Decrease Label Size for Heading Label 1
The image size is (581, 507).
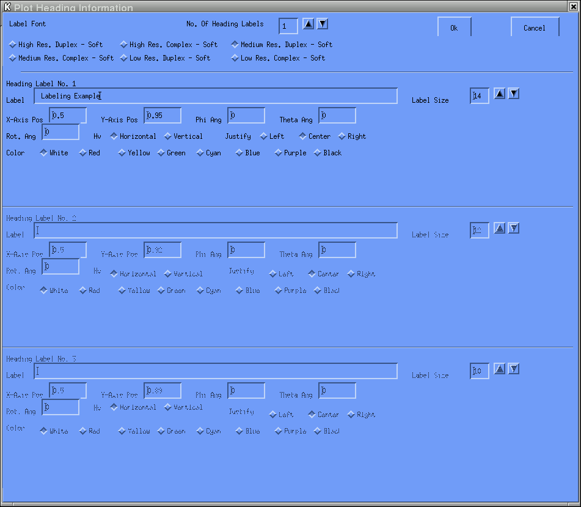click(x=514, y=94)
